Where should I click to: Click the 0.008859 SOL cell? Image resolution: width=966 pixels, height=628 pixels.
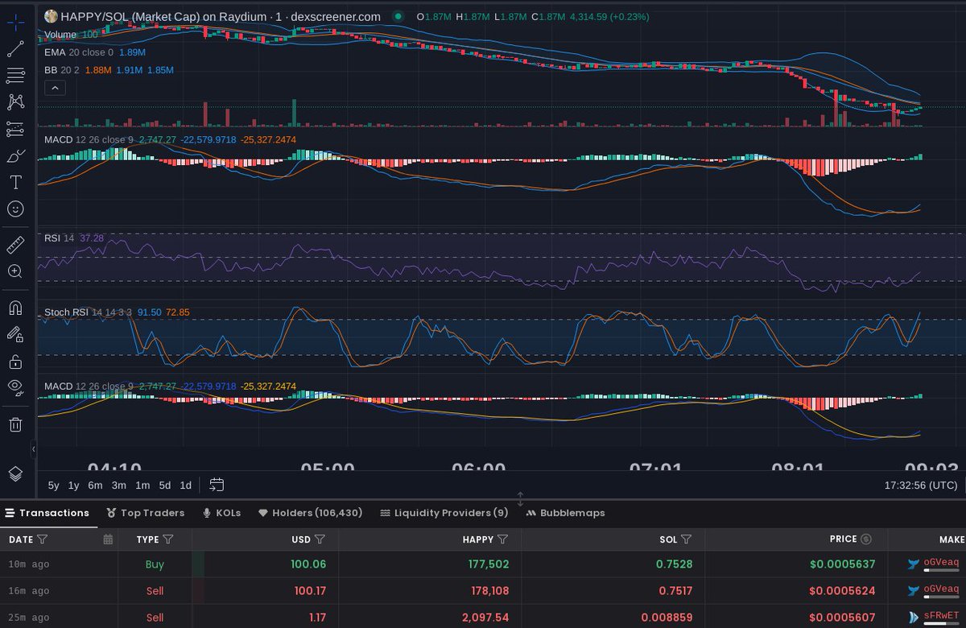[x=667, y=618]
